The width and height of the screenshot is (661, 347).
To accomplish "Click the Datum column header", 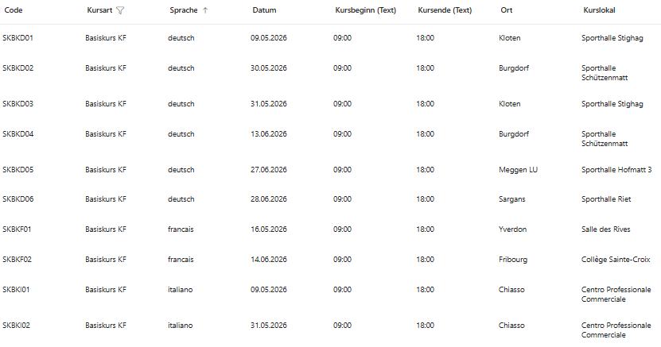I will [264, 10].
